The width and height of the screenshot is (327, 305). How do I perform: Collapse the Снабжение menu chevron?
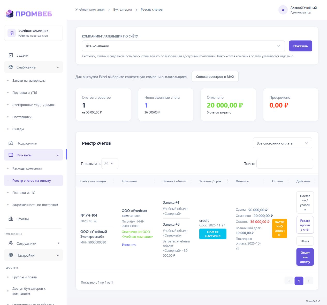pos(58,67)
